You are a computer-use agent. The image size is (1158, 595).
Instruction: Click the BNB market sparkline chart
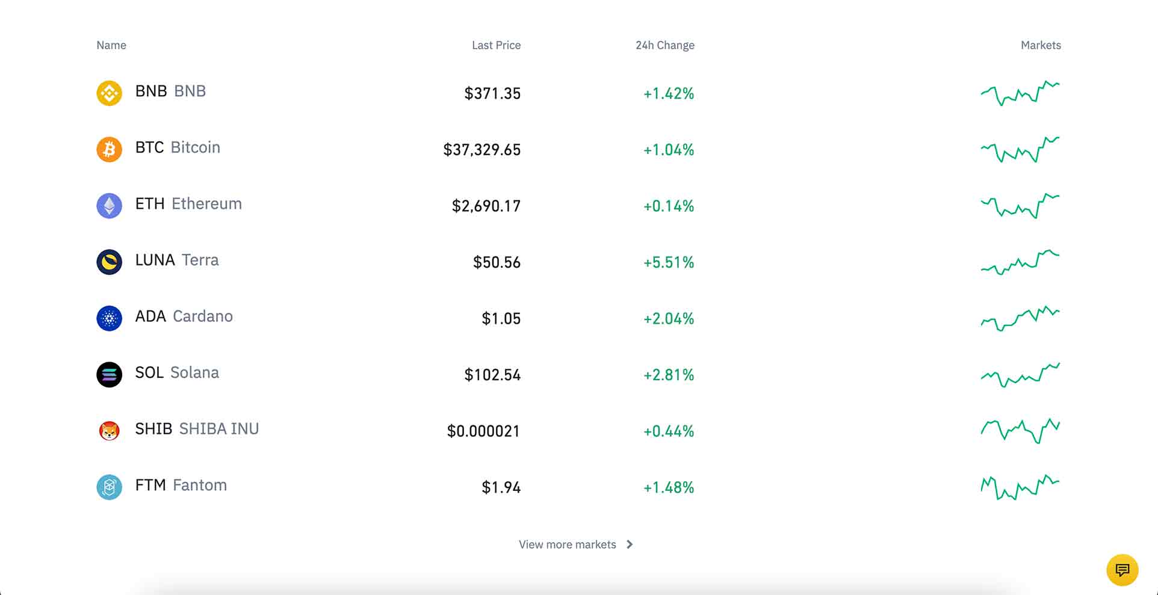click(1020, 93)
